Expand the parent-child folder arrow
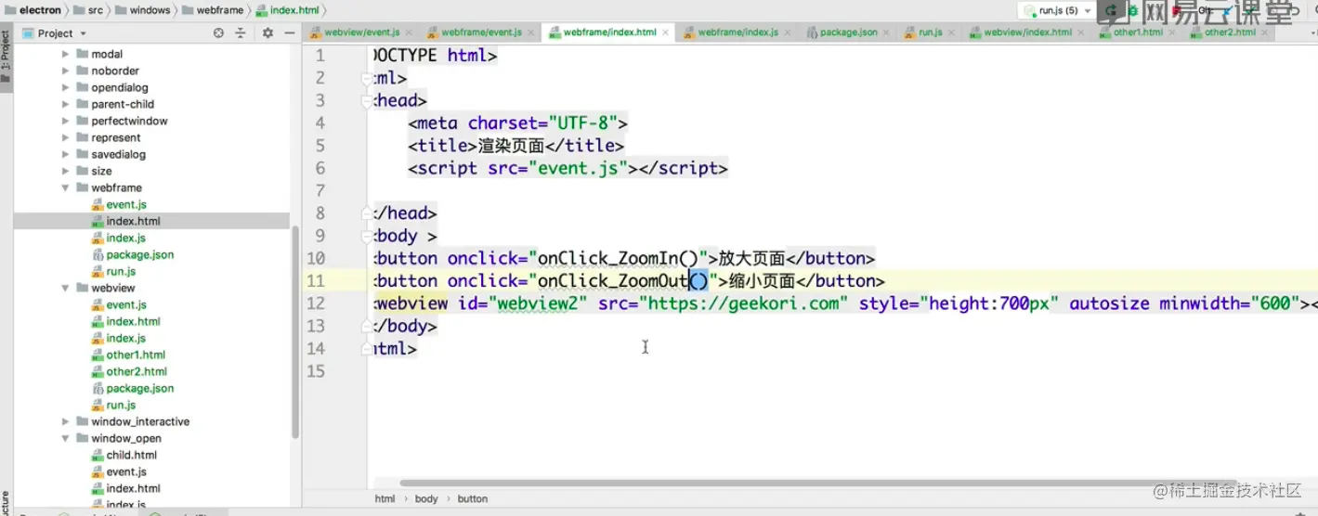This screenshot has height=516, width=1318. (66, 104)
